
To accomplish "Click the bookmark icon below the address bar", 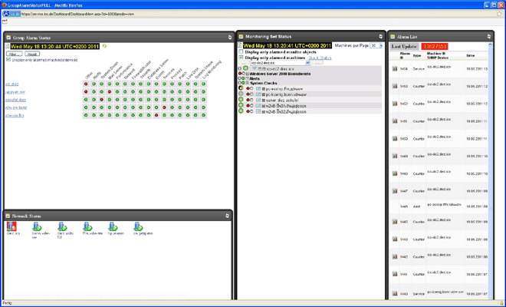I will coord(5,21).
